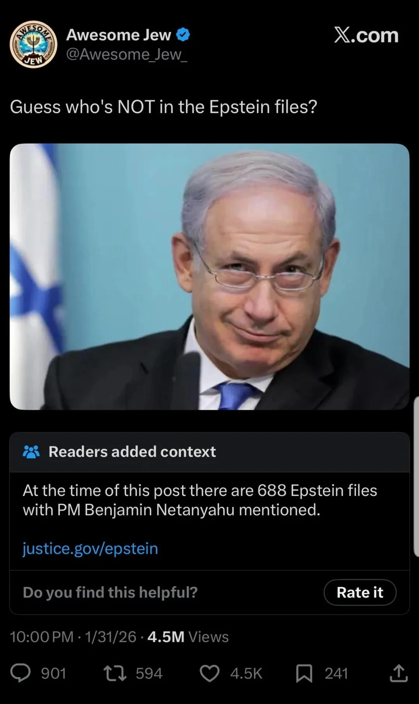Click the Readers added context header
The width and height of the screenshot is (419, 704).
coord(132,452)
